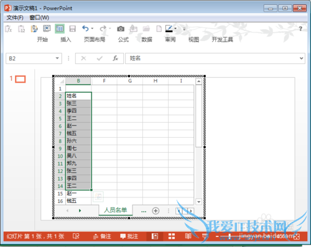
Task: Show hidden sheet tabs via ellipsis
Action: pos(144,211)
